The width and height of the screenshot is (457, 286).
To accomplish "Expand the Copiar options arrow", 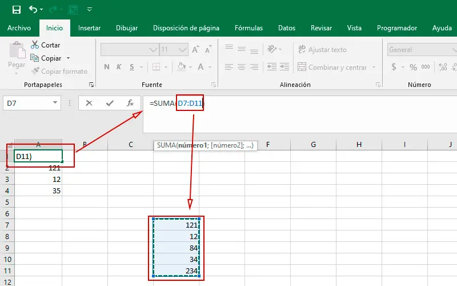I will [68, 58].
